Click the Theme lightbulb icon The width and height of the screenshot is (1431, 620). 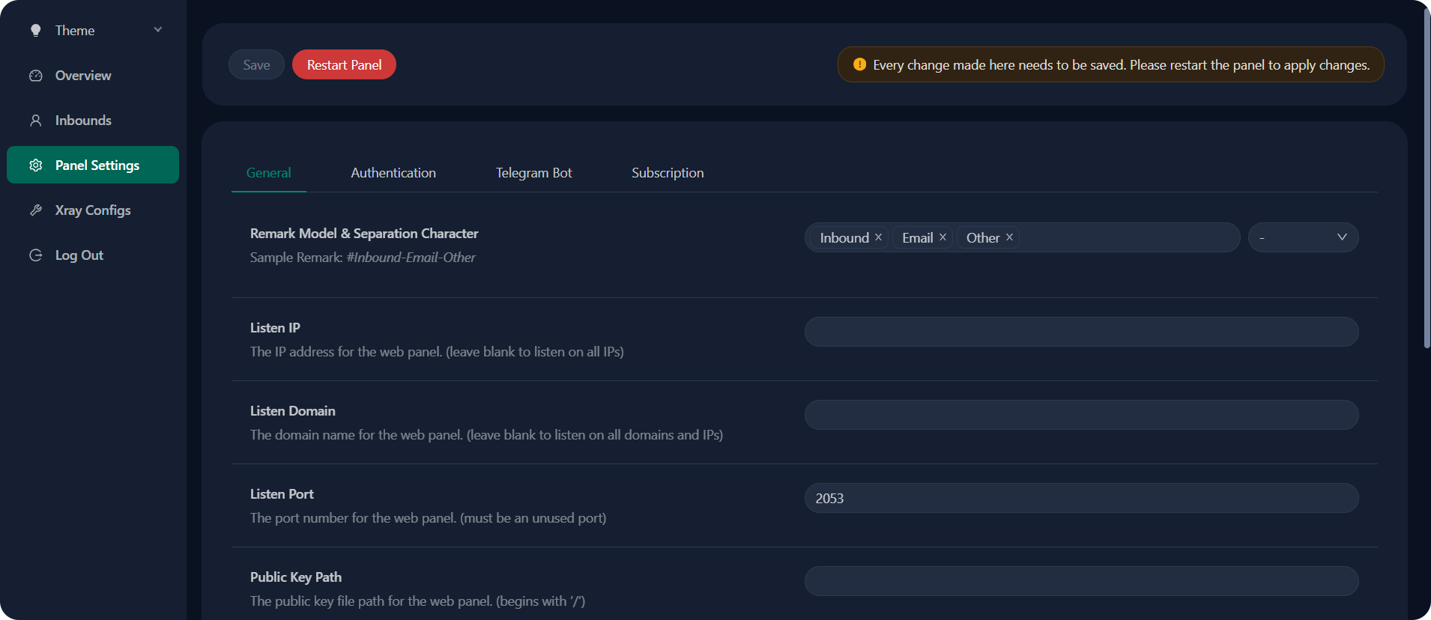[35, 31]
